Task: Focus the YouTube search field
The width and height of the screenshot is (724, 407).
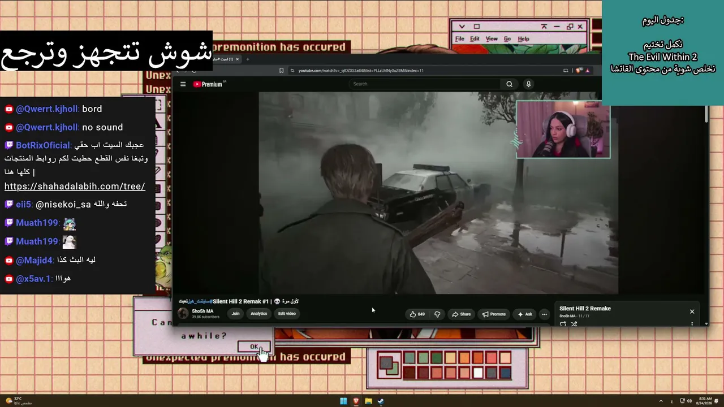Action: point(425,84)
